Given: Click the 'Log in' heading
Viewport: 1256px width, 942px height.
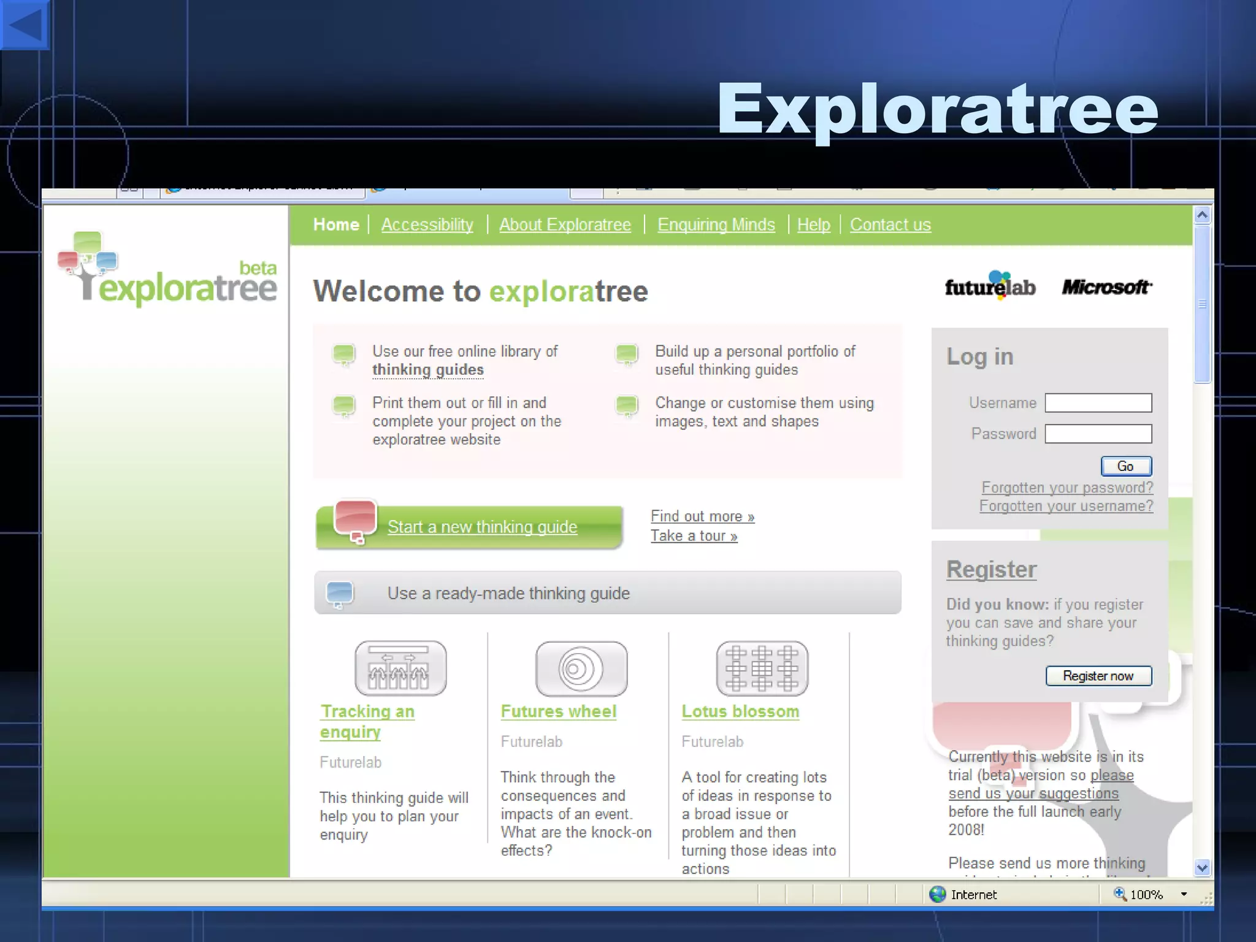Looking at the screenshot, I should pyautogui.click(x=979, y=357).
